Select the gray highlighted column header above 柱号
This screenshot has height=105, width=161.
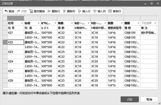tap(16, 18)
